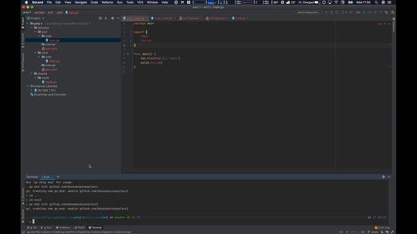The width and height of the screenshot is (417, 234).
Task: Open the Terminal tool window tab
Action: point(95,227)
